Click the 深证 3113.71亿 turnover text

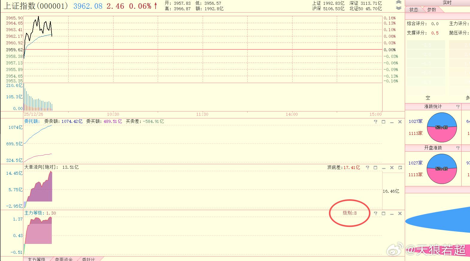(x=366, y=3)
